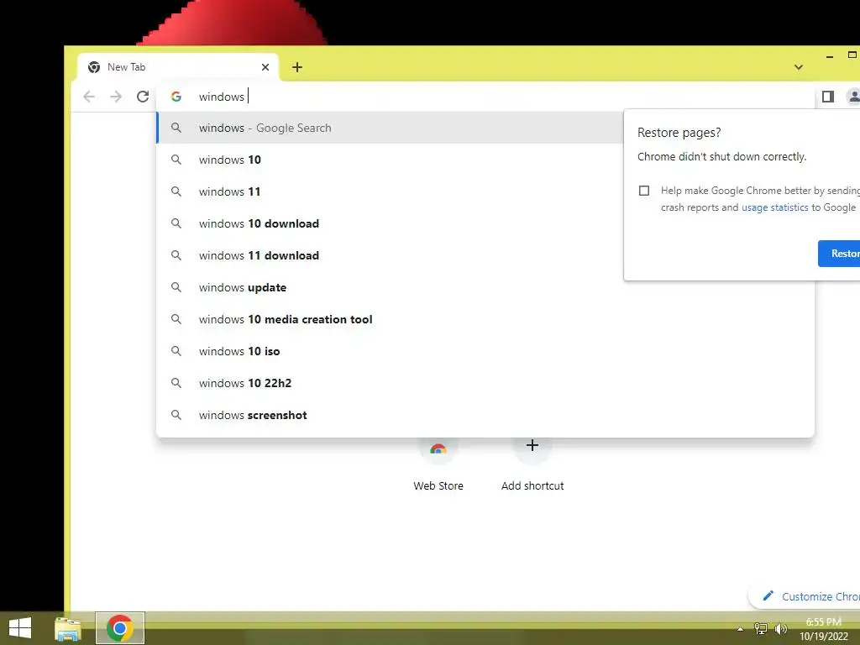Click the blue Restore button
The image size is (860, 645).
pyautogui.click(x=839, y=254)
